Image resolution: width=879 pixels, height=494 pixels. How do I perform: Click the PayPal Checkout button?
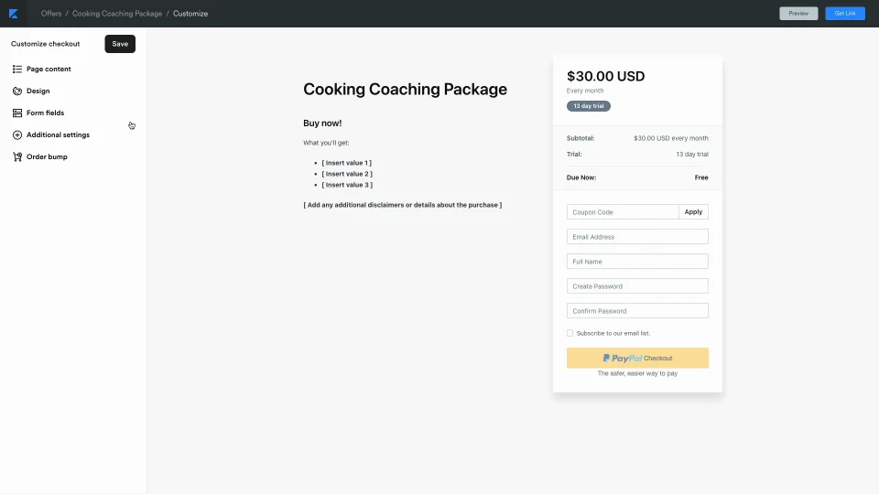(x=637, y=358)
